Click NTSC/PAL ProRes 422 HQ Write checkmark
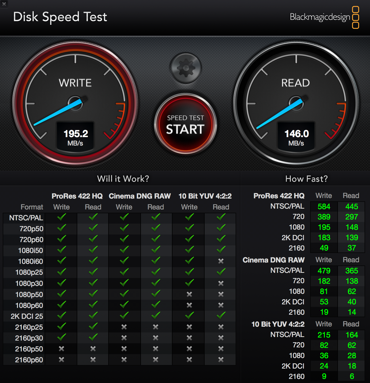The image size is (370, 383). [x=61, y=217]
